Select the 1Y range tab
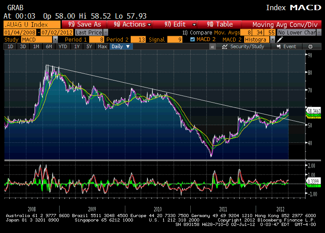The width and height of the screenshot is (325, 233). 77,46
